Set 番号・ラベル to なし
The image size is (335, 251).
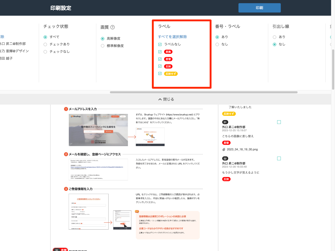click(x=217, y=44)
